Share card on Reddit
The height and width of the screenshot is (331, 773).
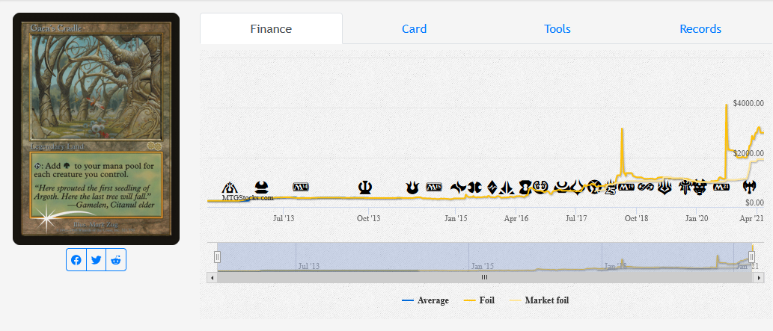116,260
